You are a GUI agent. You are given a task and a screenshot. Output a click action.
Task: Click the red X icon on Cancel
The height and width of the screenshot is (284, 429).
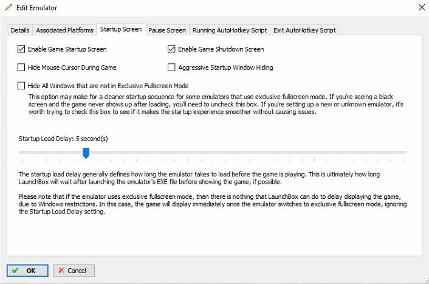(61, 270)
